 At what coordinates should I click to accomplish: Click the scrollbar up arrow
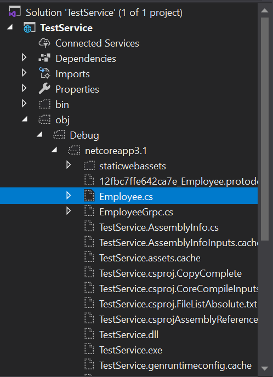coord(264,10)
